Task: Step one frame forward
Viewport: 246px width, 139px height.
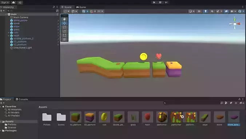Action: click(166, 2)
